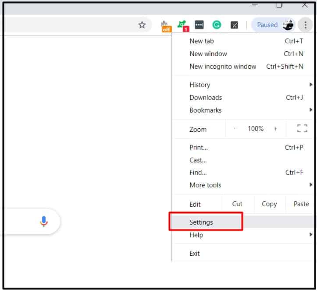Click the microphone voice search icon
The width and height of the screenshot is (317, 292).
(x=44, y=222)
